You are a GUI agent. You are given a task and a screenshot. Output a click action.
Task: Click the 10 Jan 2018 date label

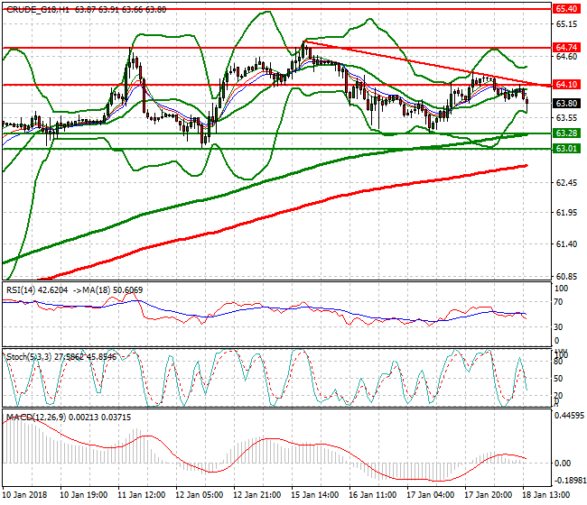pyautogui.click(x=24, y=495)
